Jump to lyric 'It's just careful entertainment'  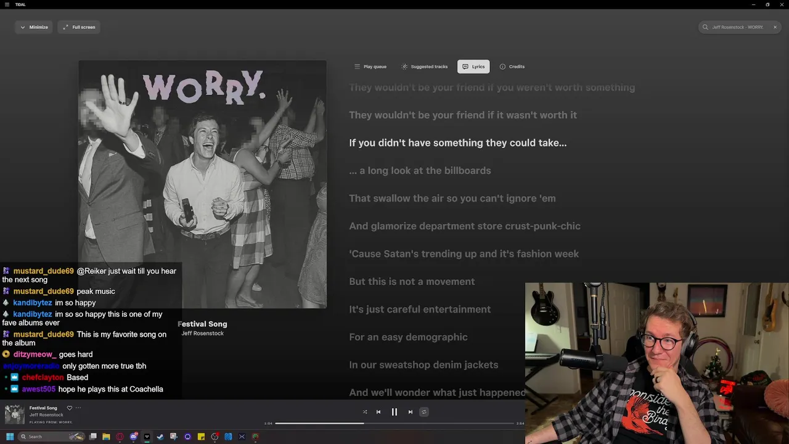click(420, 310)
